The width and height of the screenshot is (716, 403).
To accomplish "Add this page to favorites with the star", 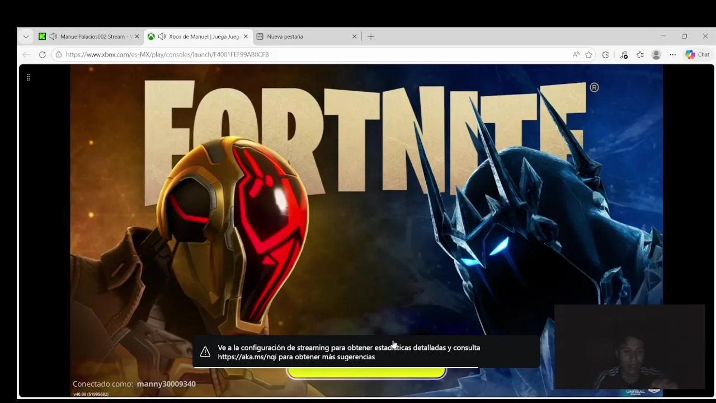I will pos(588,54).
